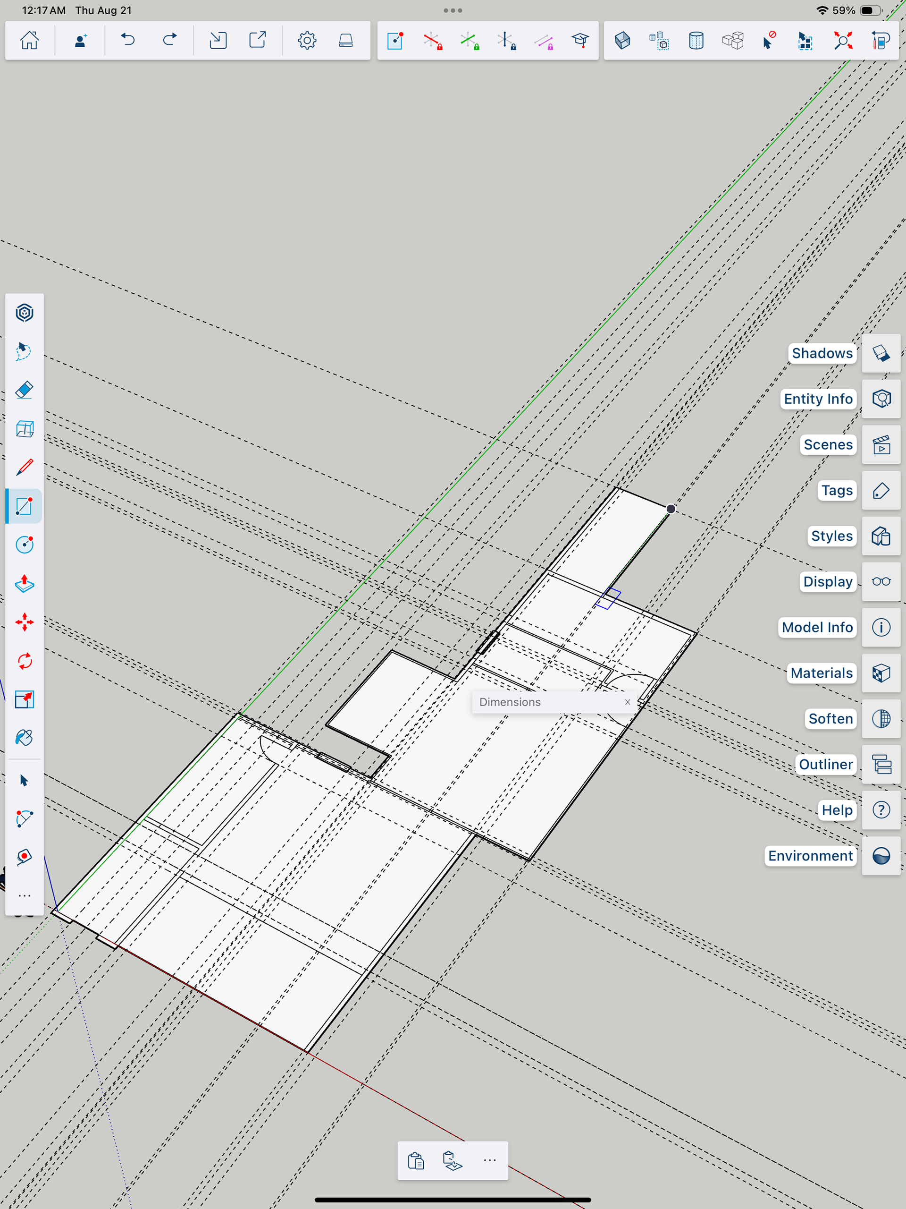Expand the left toolbar more options
This screenshot has height=1209, width=906.
click(25, 896)
